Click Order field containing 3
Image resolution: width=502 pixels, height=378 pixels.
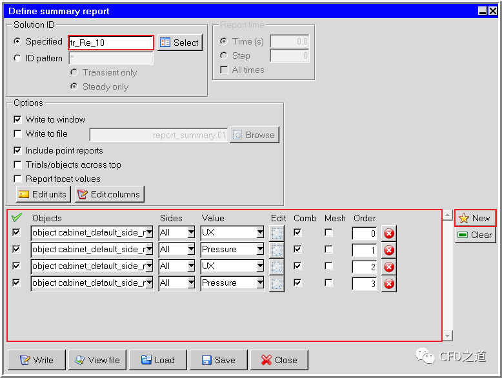pyautogui.click(x=365, y=284)
